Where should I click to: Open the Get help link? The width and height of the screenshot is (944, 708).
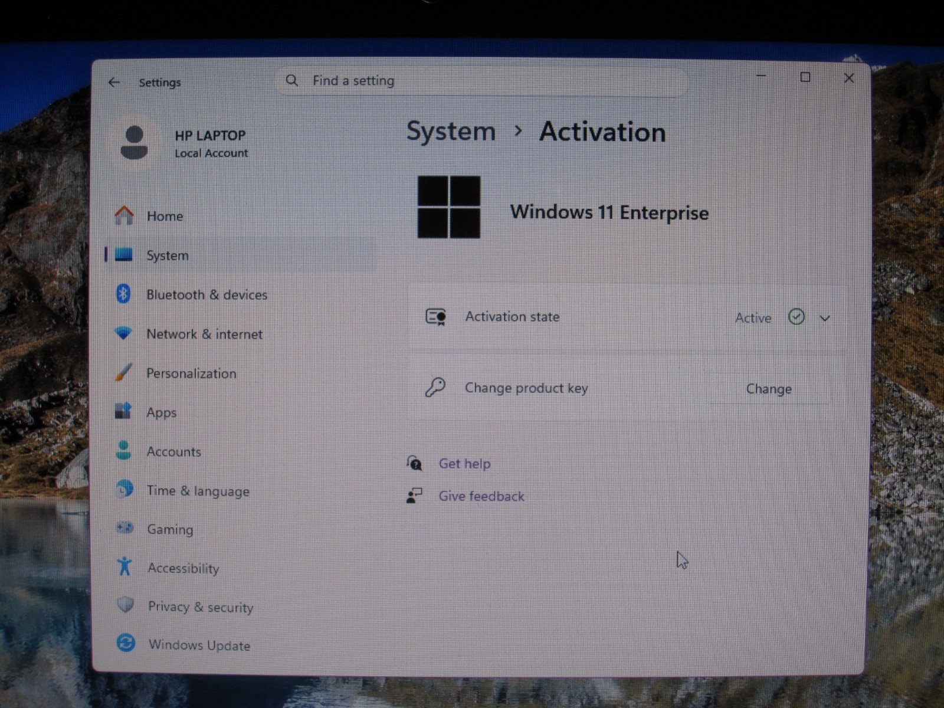point(464,464)
